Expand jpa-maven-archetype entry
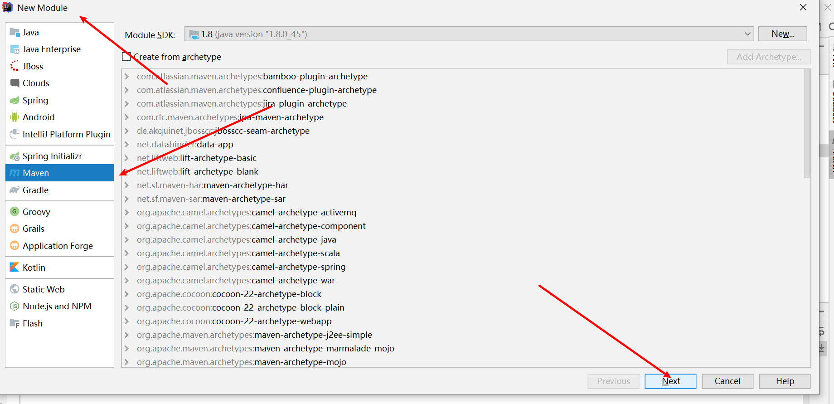Viewport: 834px width, 404px height. click(x=127, y=117)
